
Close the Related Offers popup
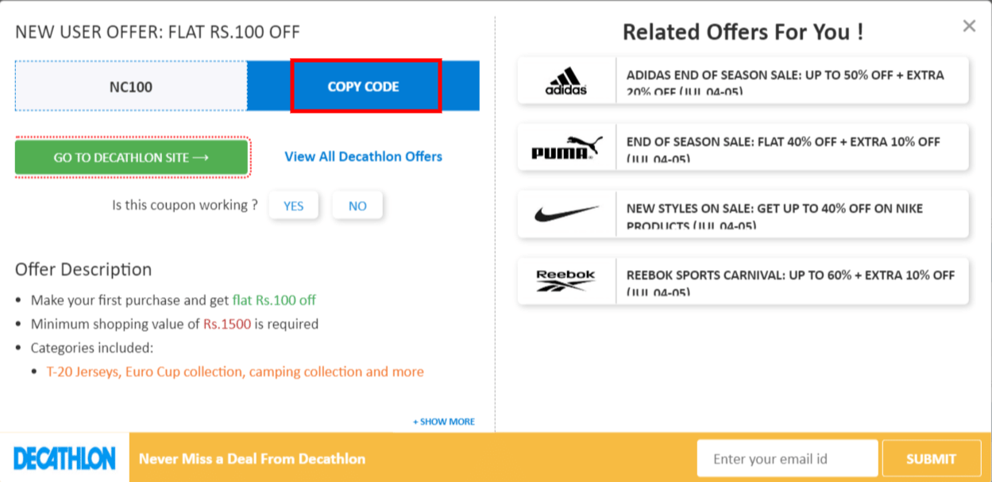tap(968, 25)
